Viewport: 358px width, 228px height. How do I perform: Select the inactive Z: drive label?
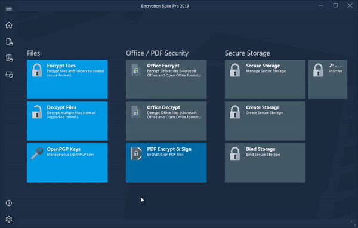pyautogui.click(x=335, y=71)
